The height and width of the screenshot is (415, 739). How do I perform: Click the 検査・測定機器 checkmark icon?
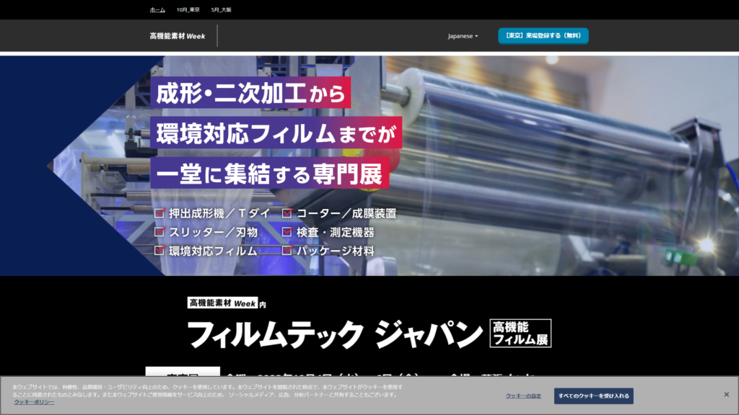[287, 232]
